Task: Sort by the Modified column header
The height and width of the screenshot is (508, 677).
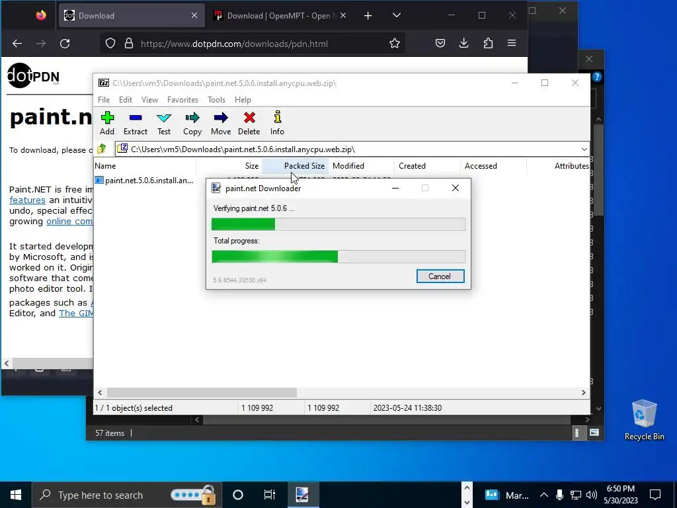Action: (x=362, y=166)
